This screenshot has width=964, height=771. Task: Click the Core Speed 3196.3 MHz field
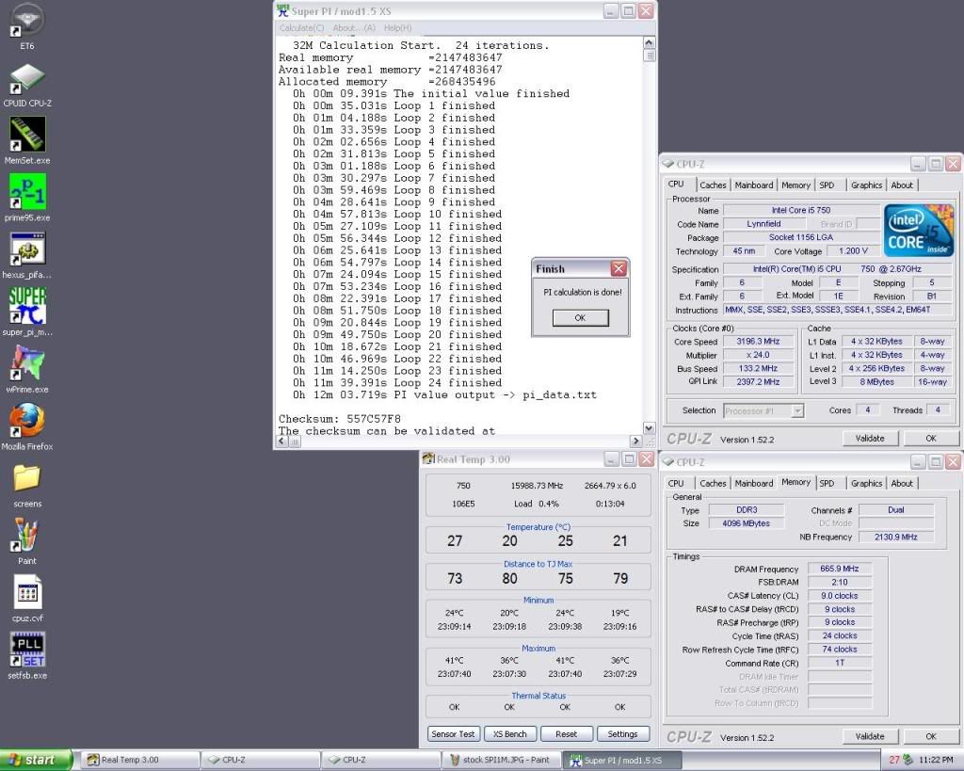(x=759, y=341)
